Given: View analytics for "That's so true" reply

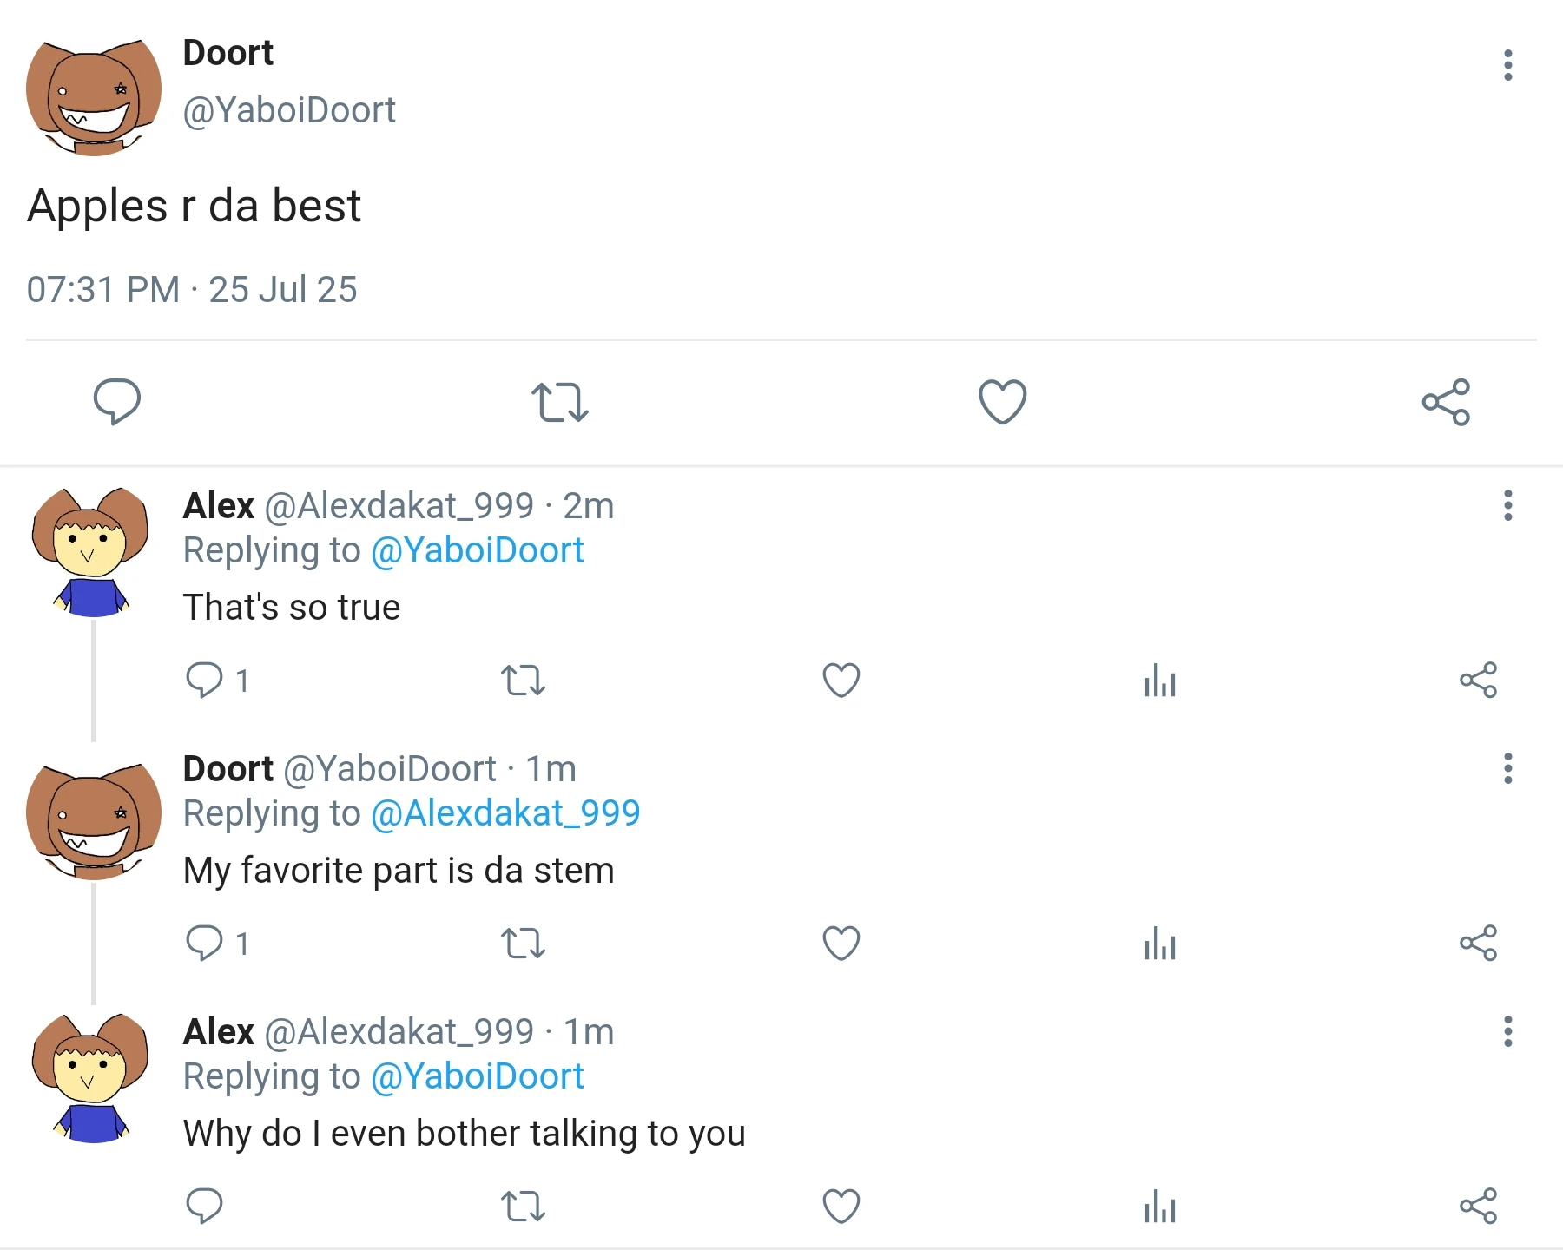Looking at the screenshot, I should [1160, 680].
